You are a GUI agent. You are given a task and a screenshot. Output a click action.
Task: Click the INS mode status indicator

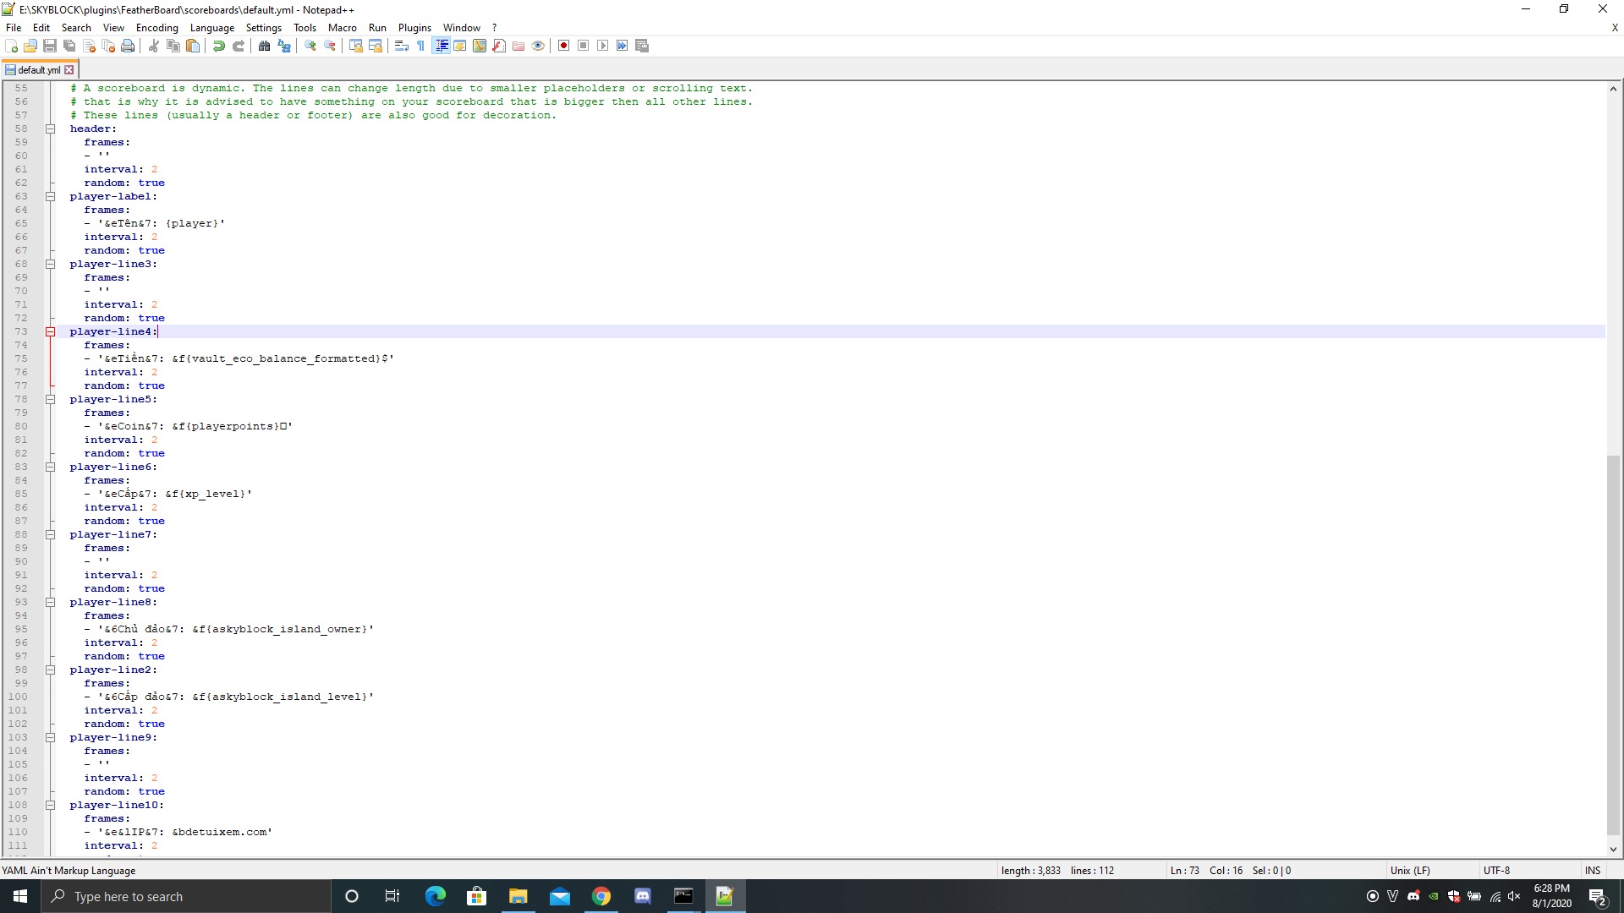tap(1593, 870)
